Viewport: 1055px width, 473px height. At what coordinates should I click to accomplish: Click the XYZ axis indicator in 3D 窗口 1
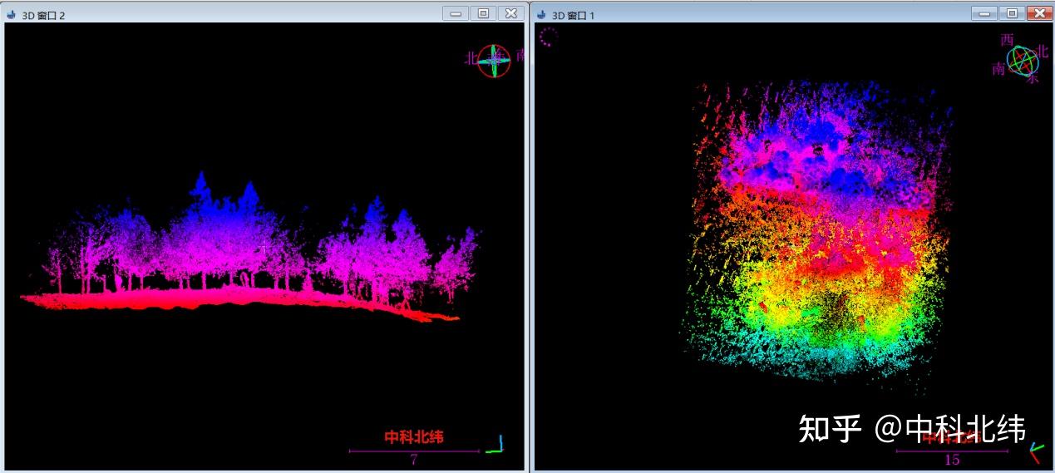[1036, 452]
